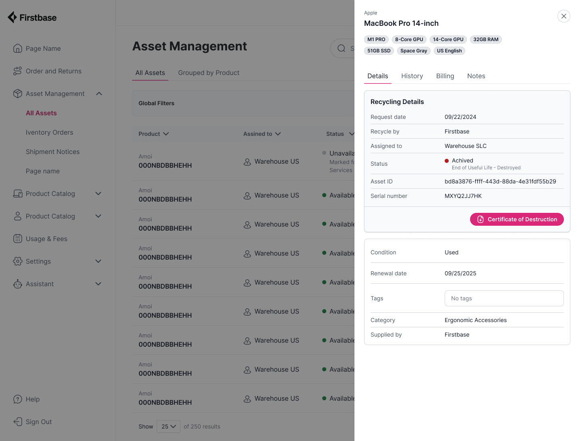Open Page name under Asset Management
The height and width of the screenshot is (441, 580).
[43, 171]
